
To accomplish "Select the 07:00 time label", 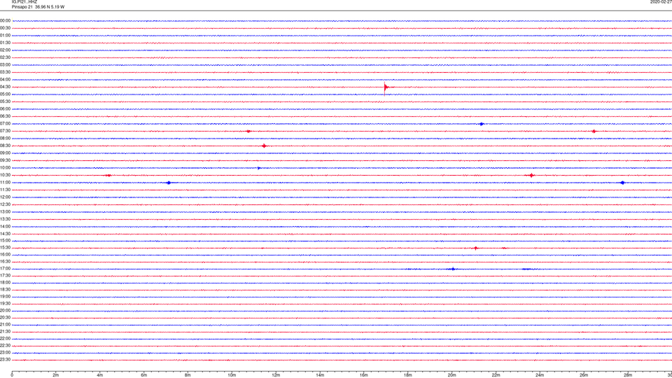I will pyautogui.click(x=5, y=124).
